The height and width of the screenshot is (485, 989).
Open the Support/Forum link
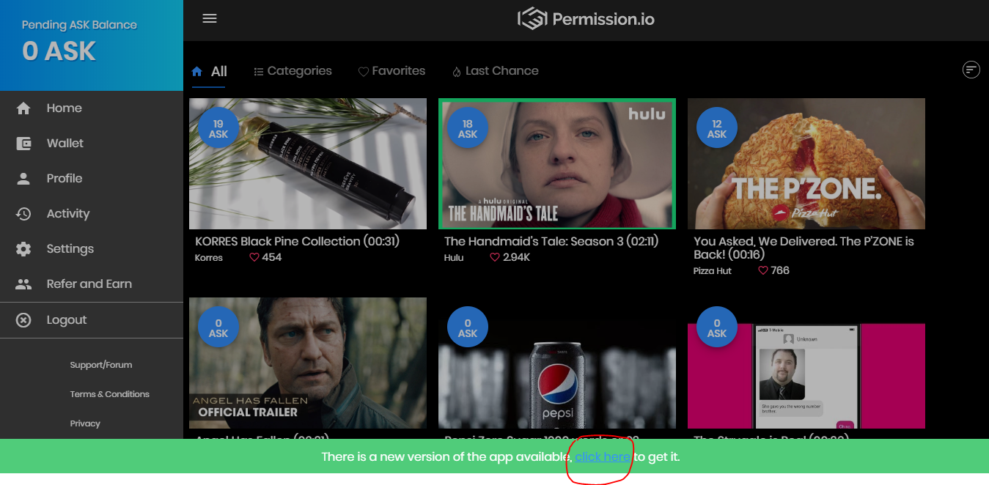point(101,365)
